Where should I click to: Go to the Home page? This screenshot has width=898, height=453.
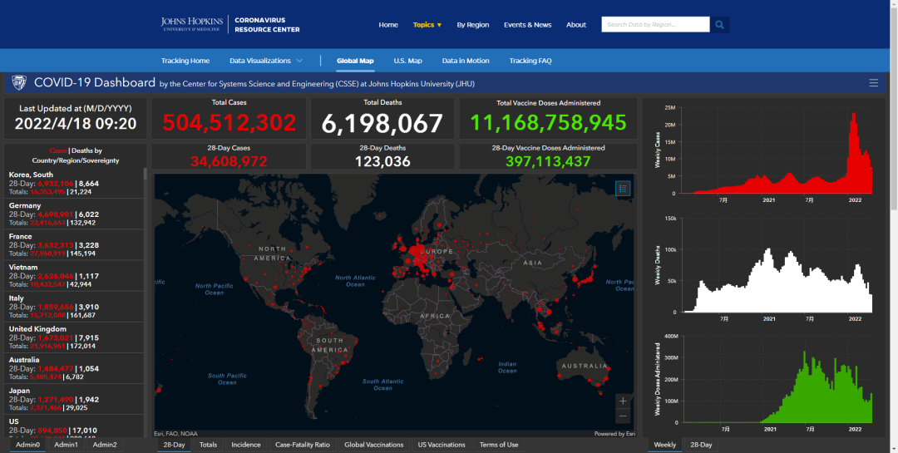(388, 25)
